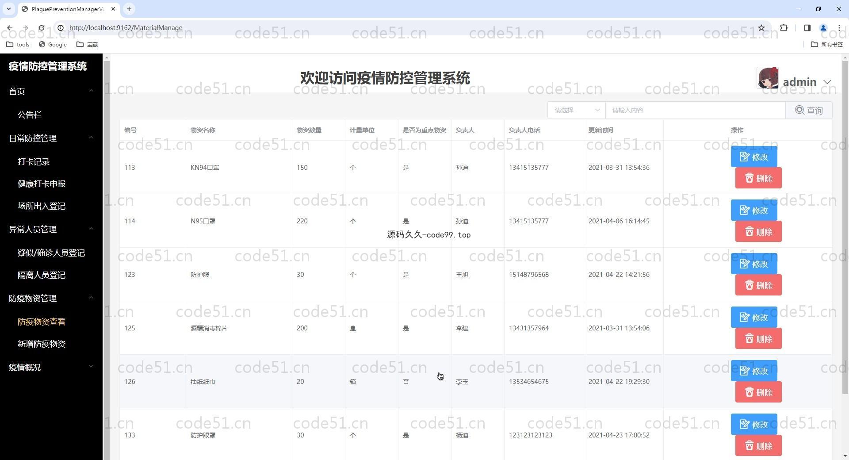This screenshot has width=849, height=460.
Task: Close the PlaguePreventionManager tab
Action: click(113, 9)
